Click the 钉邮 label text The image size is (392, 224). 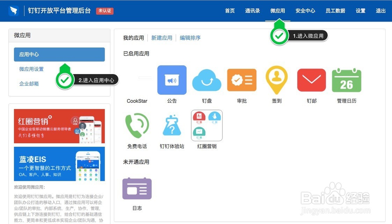pos(312,101)
